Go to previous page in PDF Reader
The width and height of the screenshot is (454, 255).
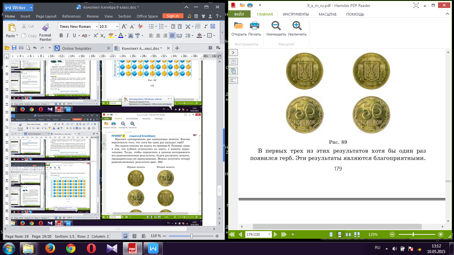tap(240, 234)
